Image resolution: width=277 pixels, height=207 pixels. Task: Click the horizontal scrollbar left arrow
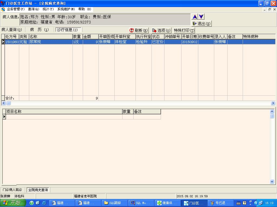(x=4, y=103)
